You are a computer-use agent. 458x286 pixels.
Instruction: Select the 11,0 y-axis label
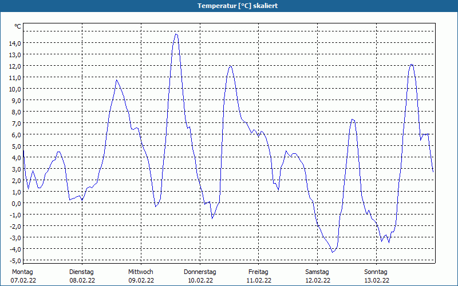15,77
